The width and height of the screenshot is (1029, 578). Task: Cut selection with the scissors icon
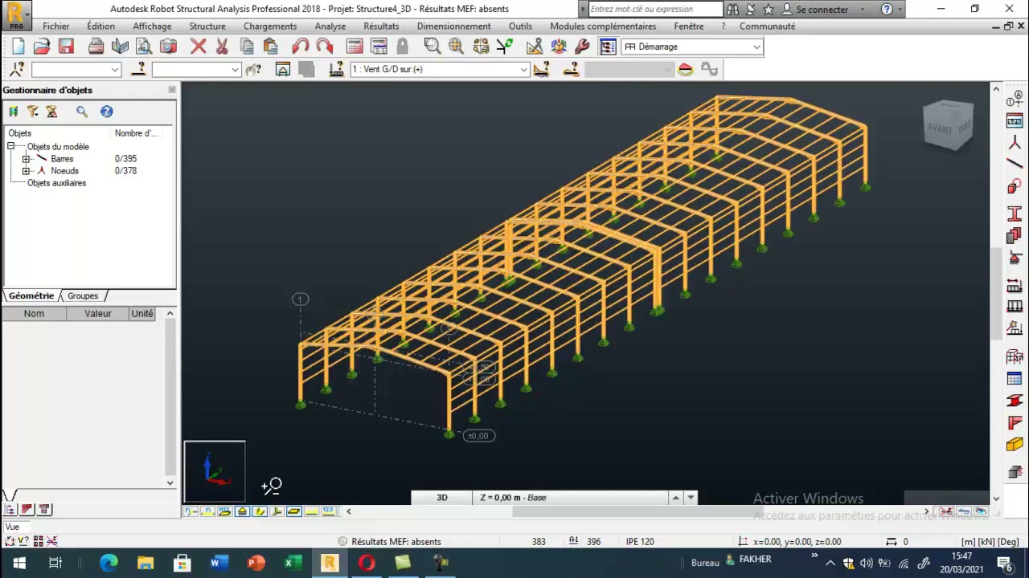(x=222, y=47)
